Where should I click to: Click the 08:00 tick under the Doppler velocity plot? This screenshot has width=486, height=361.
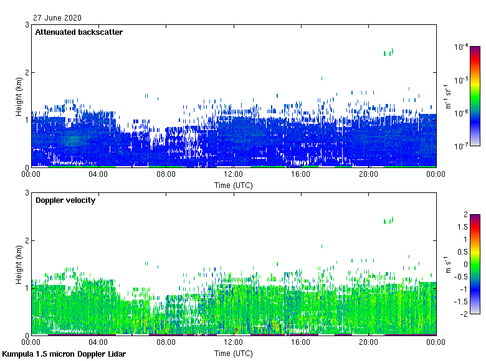coord(166,342)
